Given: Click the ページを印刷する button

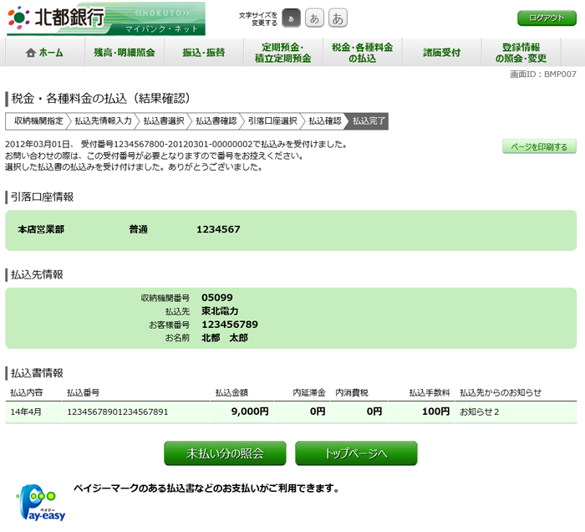Looking at the screenshot, I should pyautogui.click(x=539, y=146).
